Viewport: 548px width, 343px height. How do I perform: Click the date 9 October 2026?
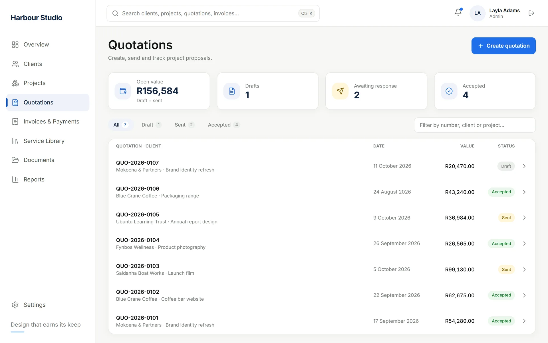[x=392, y=218]
